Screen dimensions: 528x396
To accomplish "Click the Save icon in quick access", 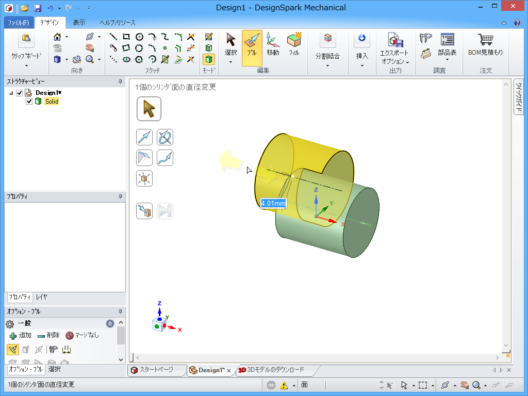I will tap(38, 8).
